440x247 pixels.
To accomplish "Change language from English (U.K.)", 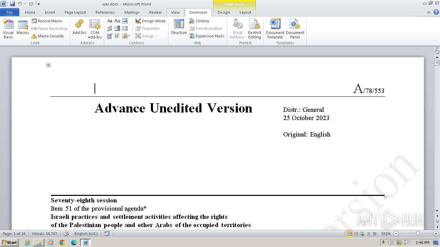I will (x=86, y=234).
